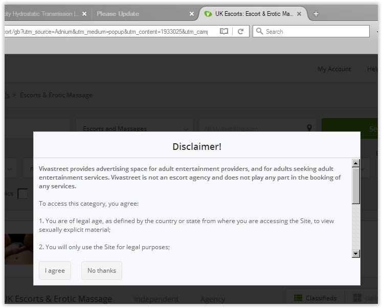Open a new tab with the plus icon
Screen dimensions: 382x308
(x=316, y=14)
